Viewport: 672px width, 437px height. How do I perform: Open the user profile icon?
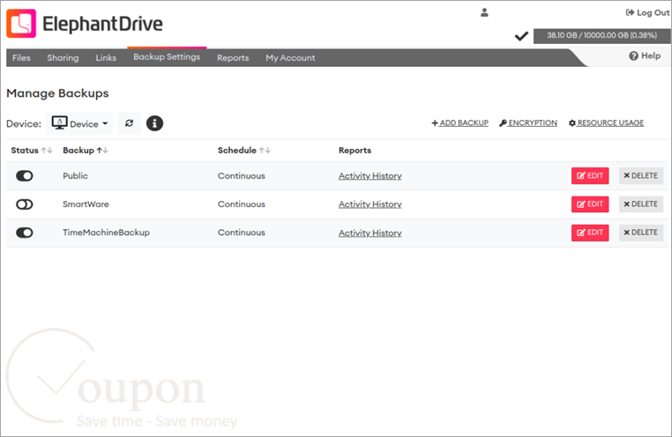coord(484,12)
